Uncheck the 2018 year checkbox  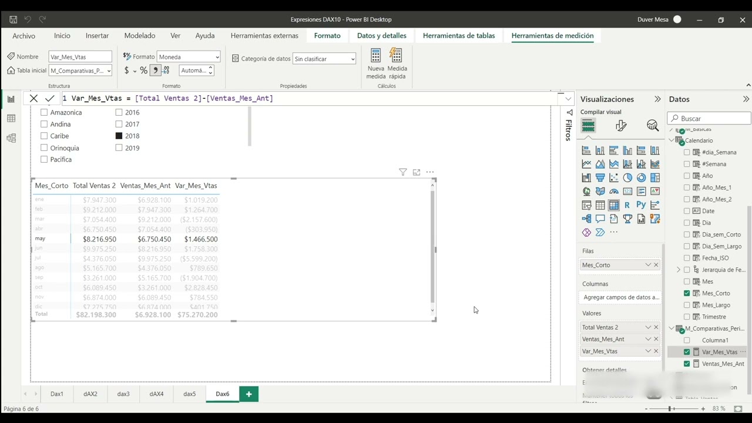119,136
